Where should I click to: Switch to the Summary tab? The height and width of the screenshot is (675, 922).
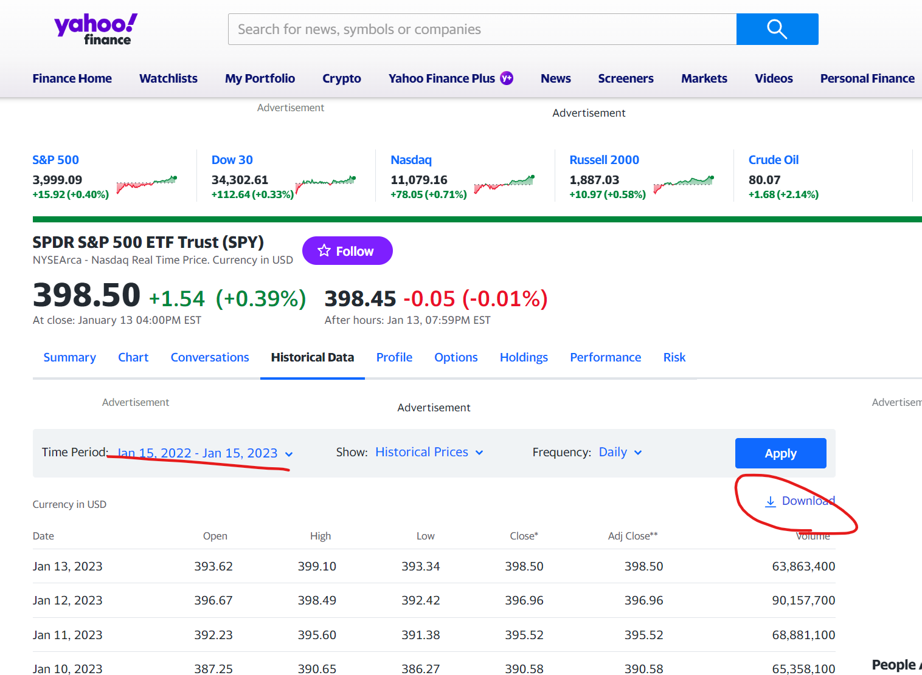click(x=69, y=357)
